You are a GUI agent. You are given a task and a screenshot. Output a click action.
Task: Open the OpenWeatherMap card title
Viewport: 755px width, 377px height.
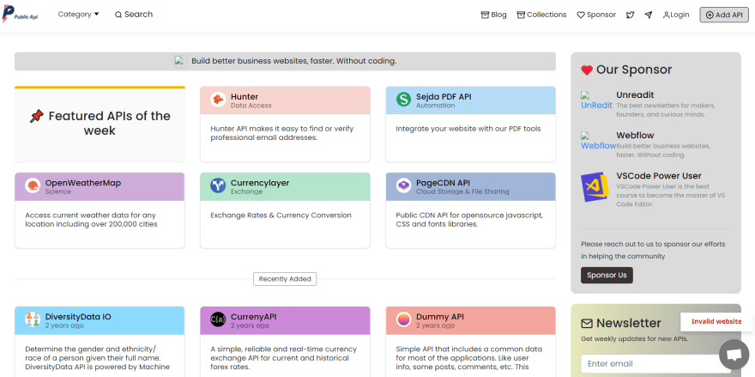[x=83, y=183]
